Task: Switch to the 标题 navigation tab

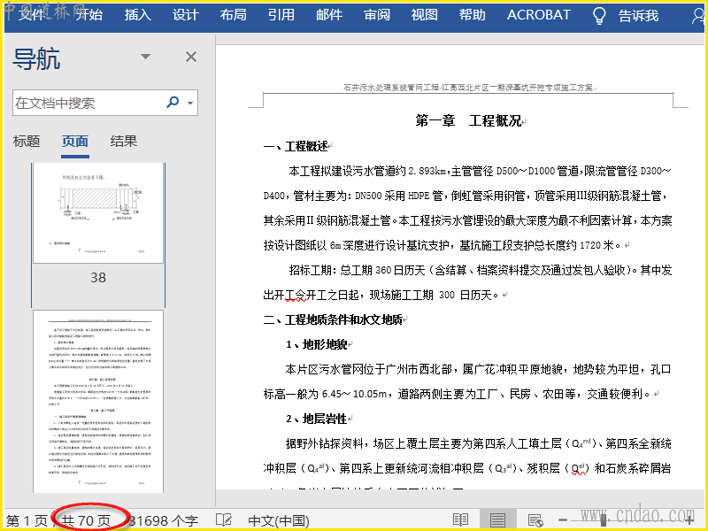Action: point(27,142)
